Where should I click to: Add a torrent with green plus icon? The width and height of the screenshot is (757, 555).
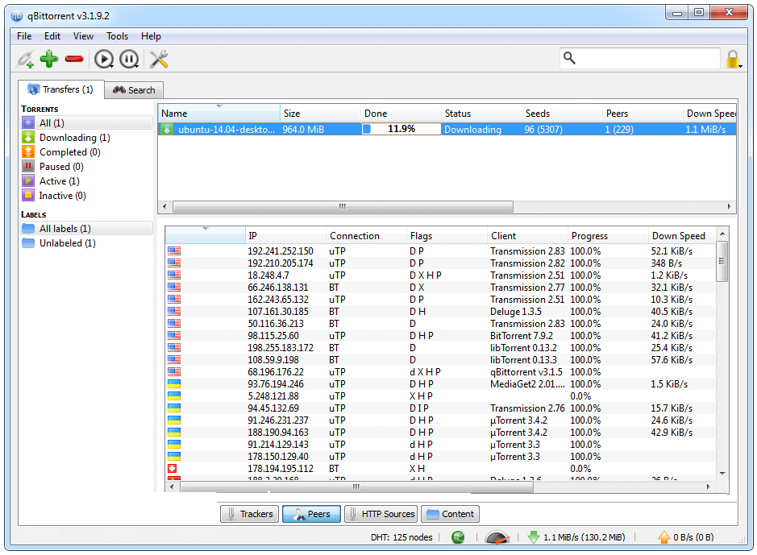[x=48, y=59]
